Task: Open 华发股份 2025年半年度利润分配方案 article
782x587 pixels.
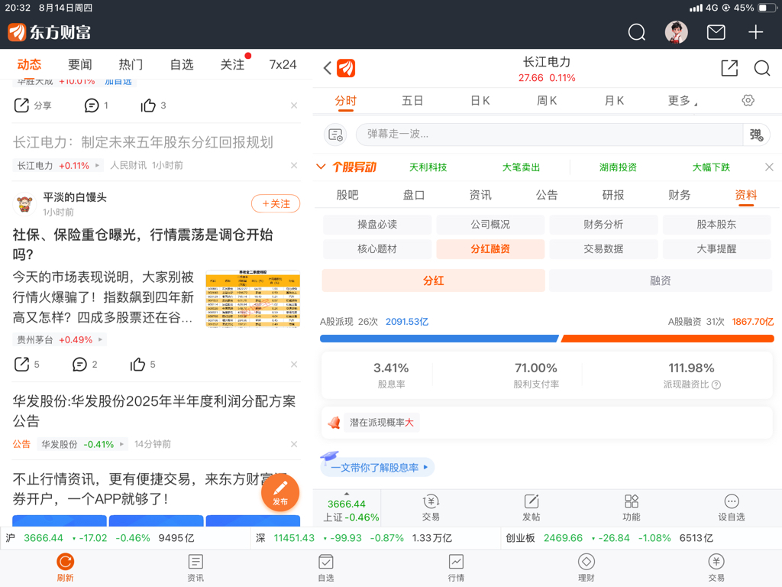Action: click(x=154, y=410)
